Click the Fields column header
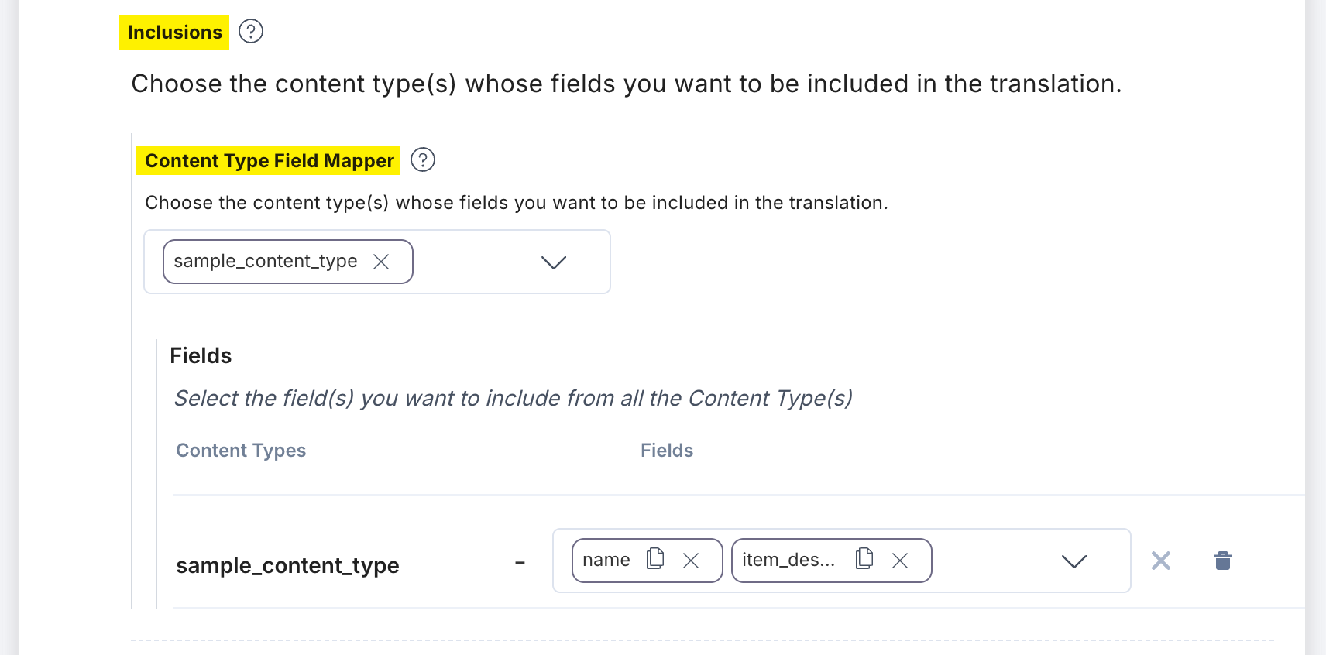 tap(667, 451)
